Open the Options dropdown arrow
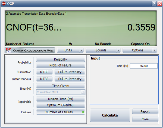The width and height of the screenshot is (163, 128). (x=155, y=51)
